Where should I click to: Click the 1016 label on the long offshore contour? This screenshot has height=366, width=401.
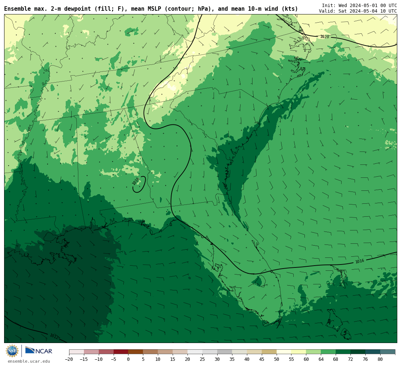point(359,261)
